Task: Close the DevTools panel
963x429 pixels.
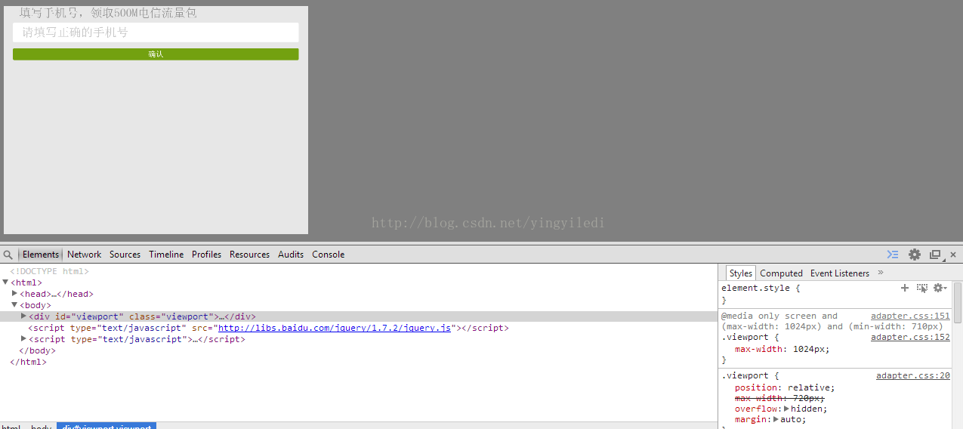Action: point(953,255)
